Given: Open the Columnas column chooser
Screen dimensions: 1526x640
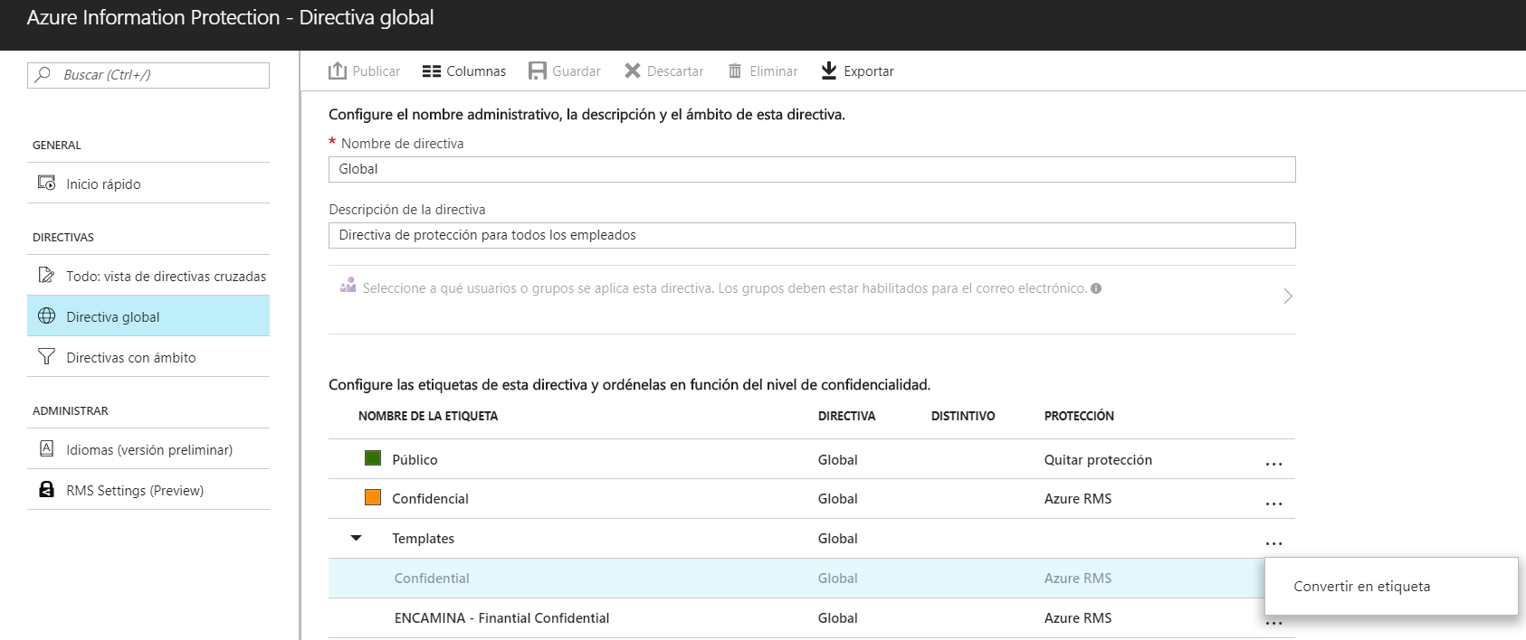Looking at the screenshot, I should pos(464,71).
